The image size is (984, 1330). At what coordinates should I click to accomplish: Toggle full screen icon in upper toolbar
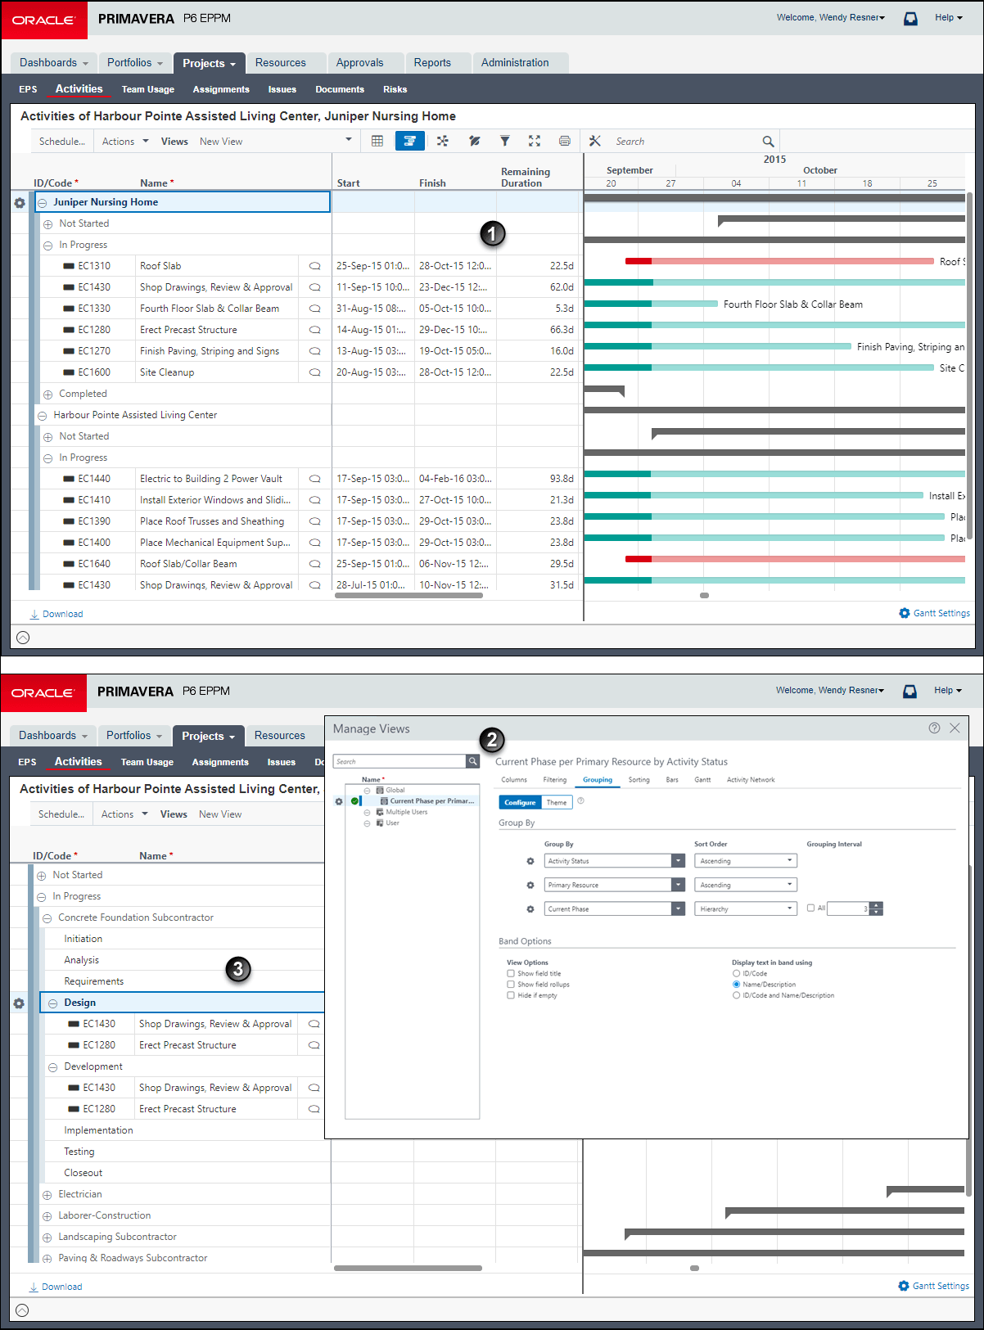tap(535, 141)
